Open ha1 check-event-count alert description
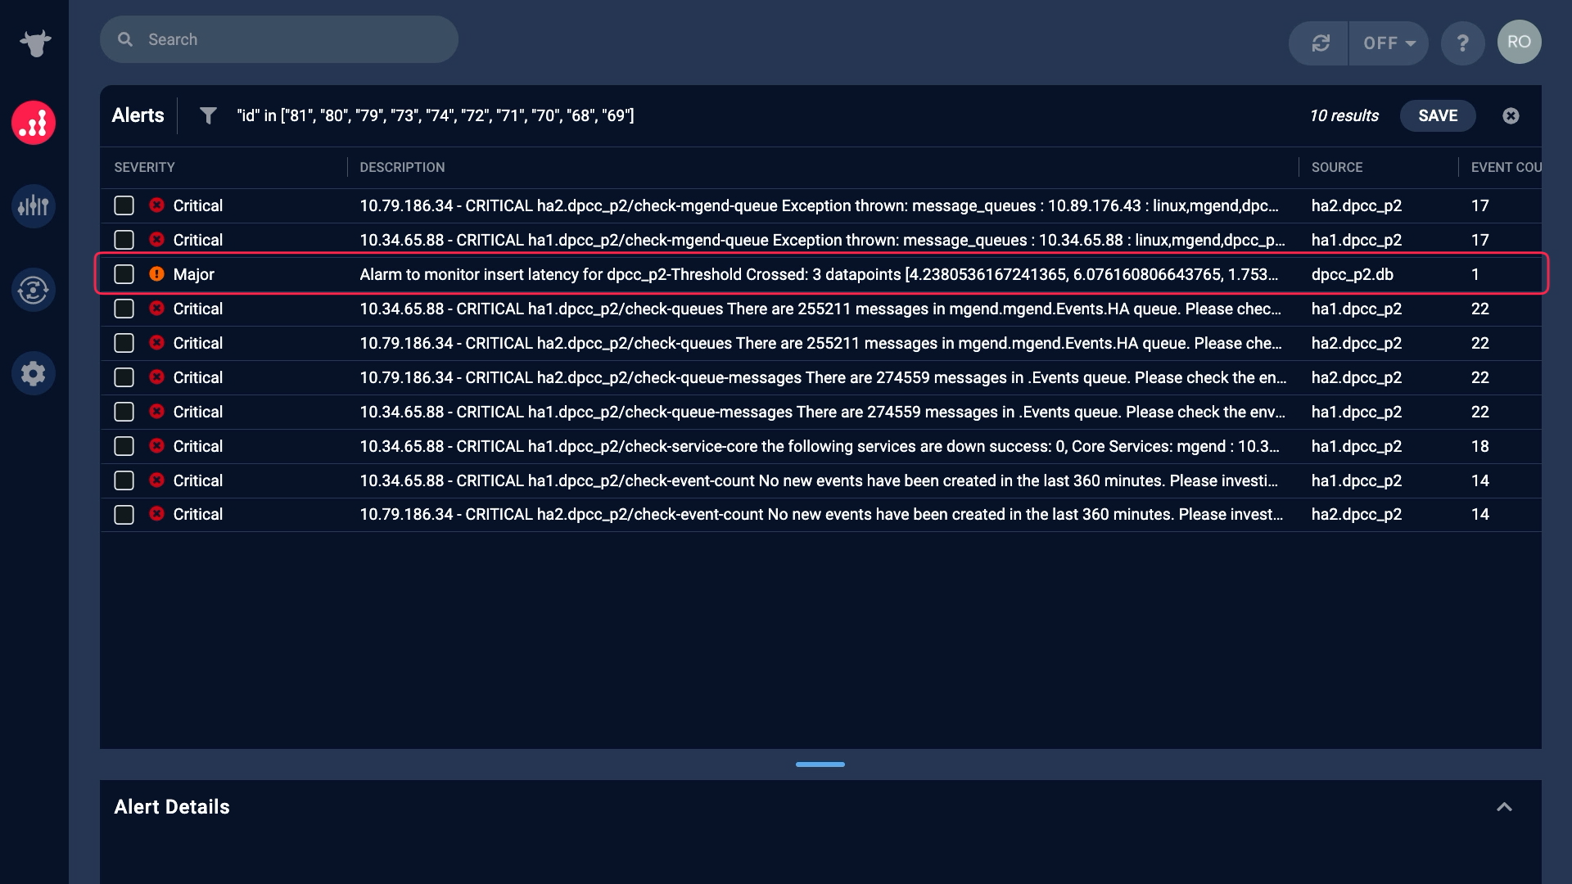 [819, 480]
